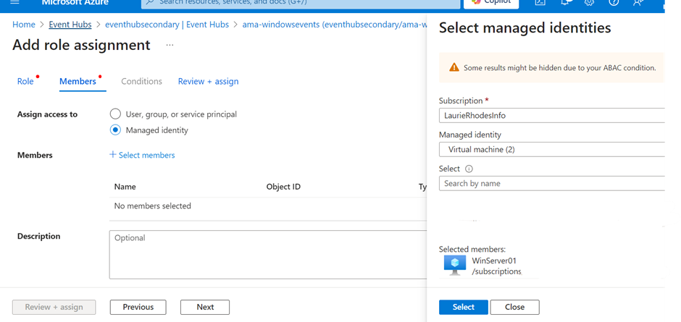Click the plus icon of Select members

pyautogui.click(x=113, y=155)
